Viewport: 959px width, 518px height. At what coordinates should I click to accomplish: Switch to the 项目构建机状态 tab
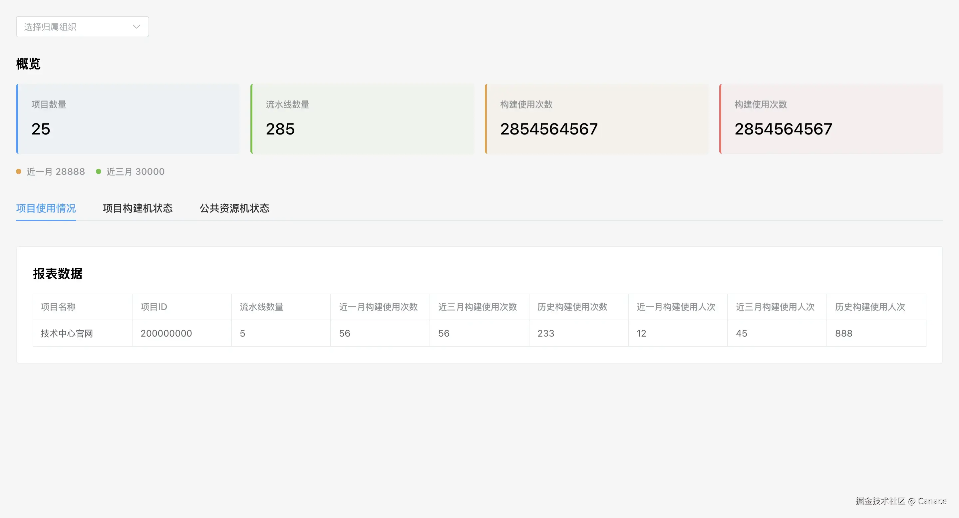coord(138,208)
